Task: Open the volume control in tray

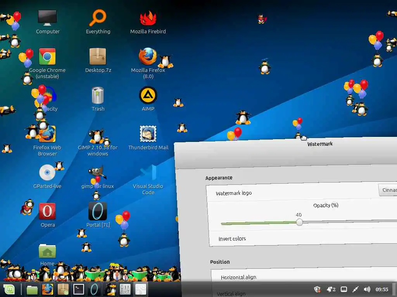Action: click(x=367, y=289)
